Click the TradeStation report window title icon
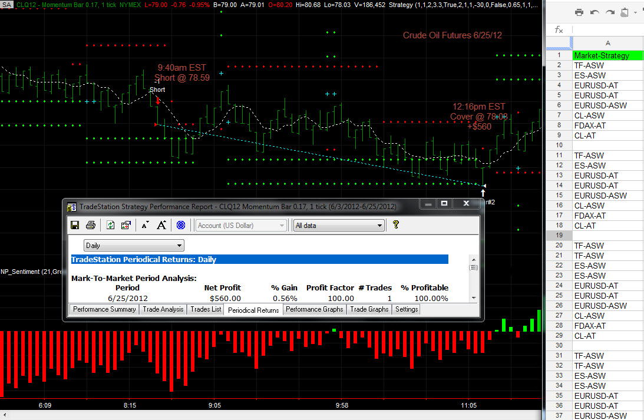Viewport: 644px width, 420px height. 71,207
